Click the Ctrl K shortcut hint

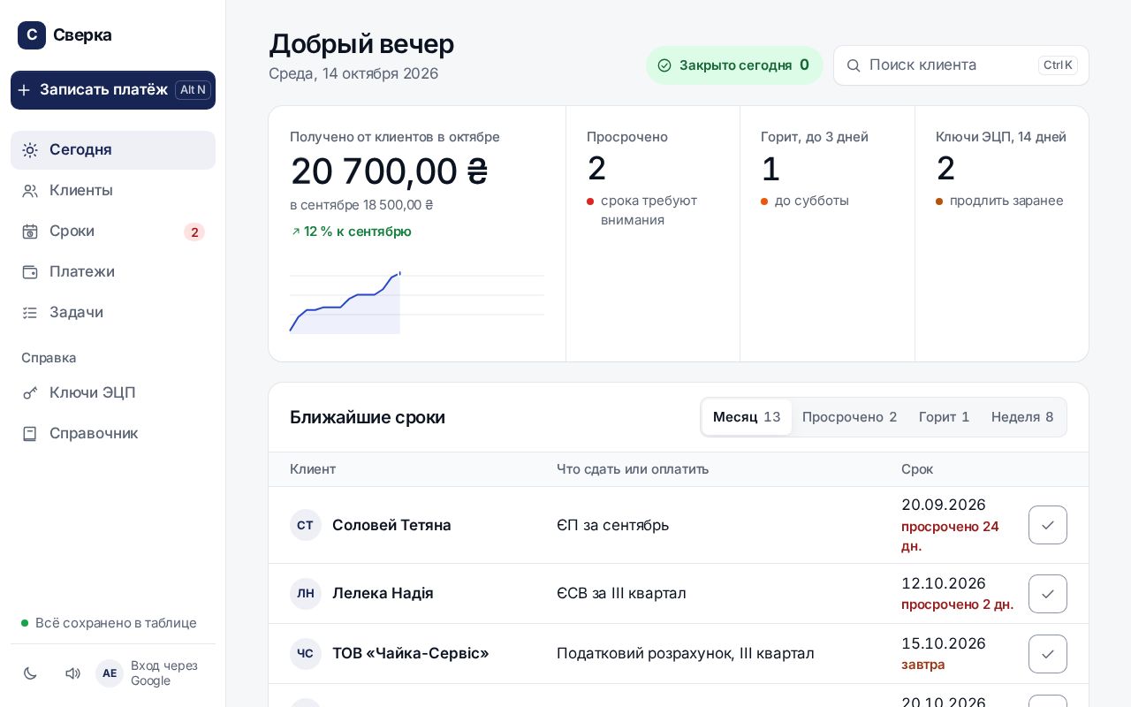point(1058,65)
